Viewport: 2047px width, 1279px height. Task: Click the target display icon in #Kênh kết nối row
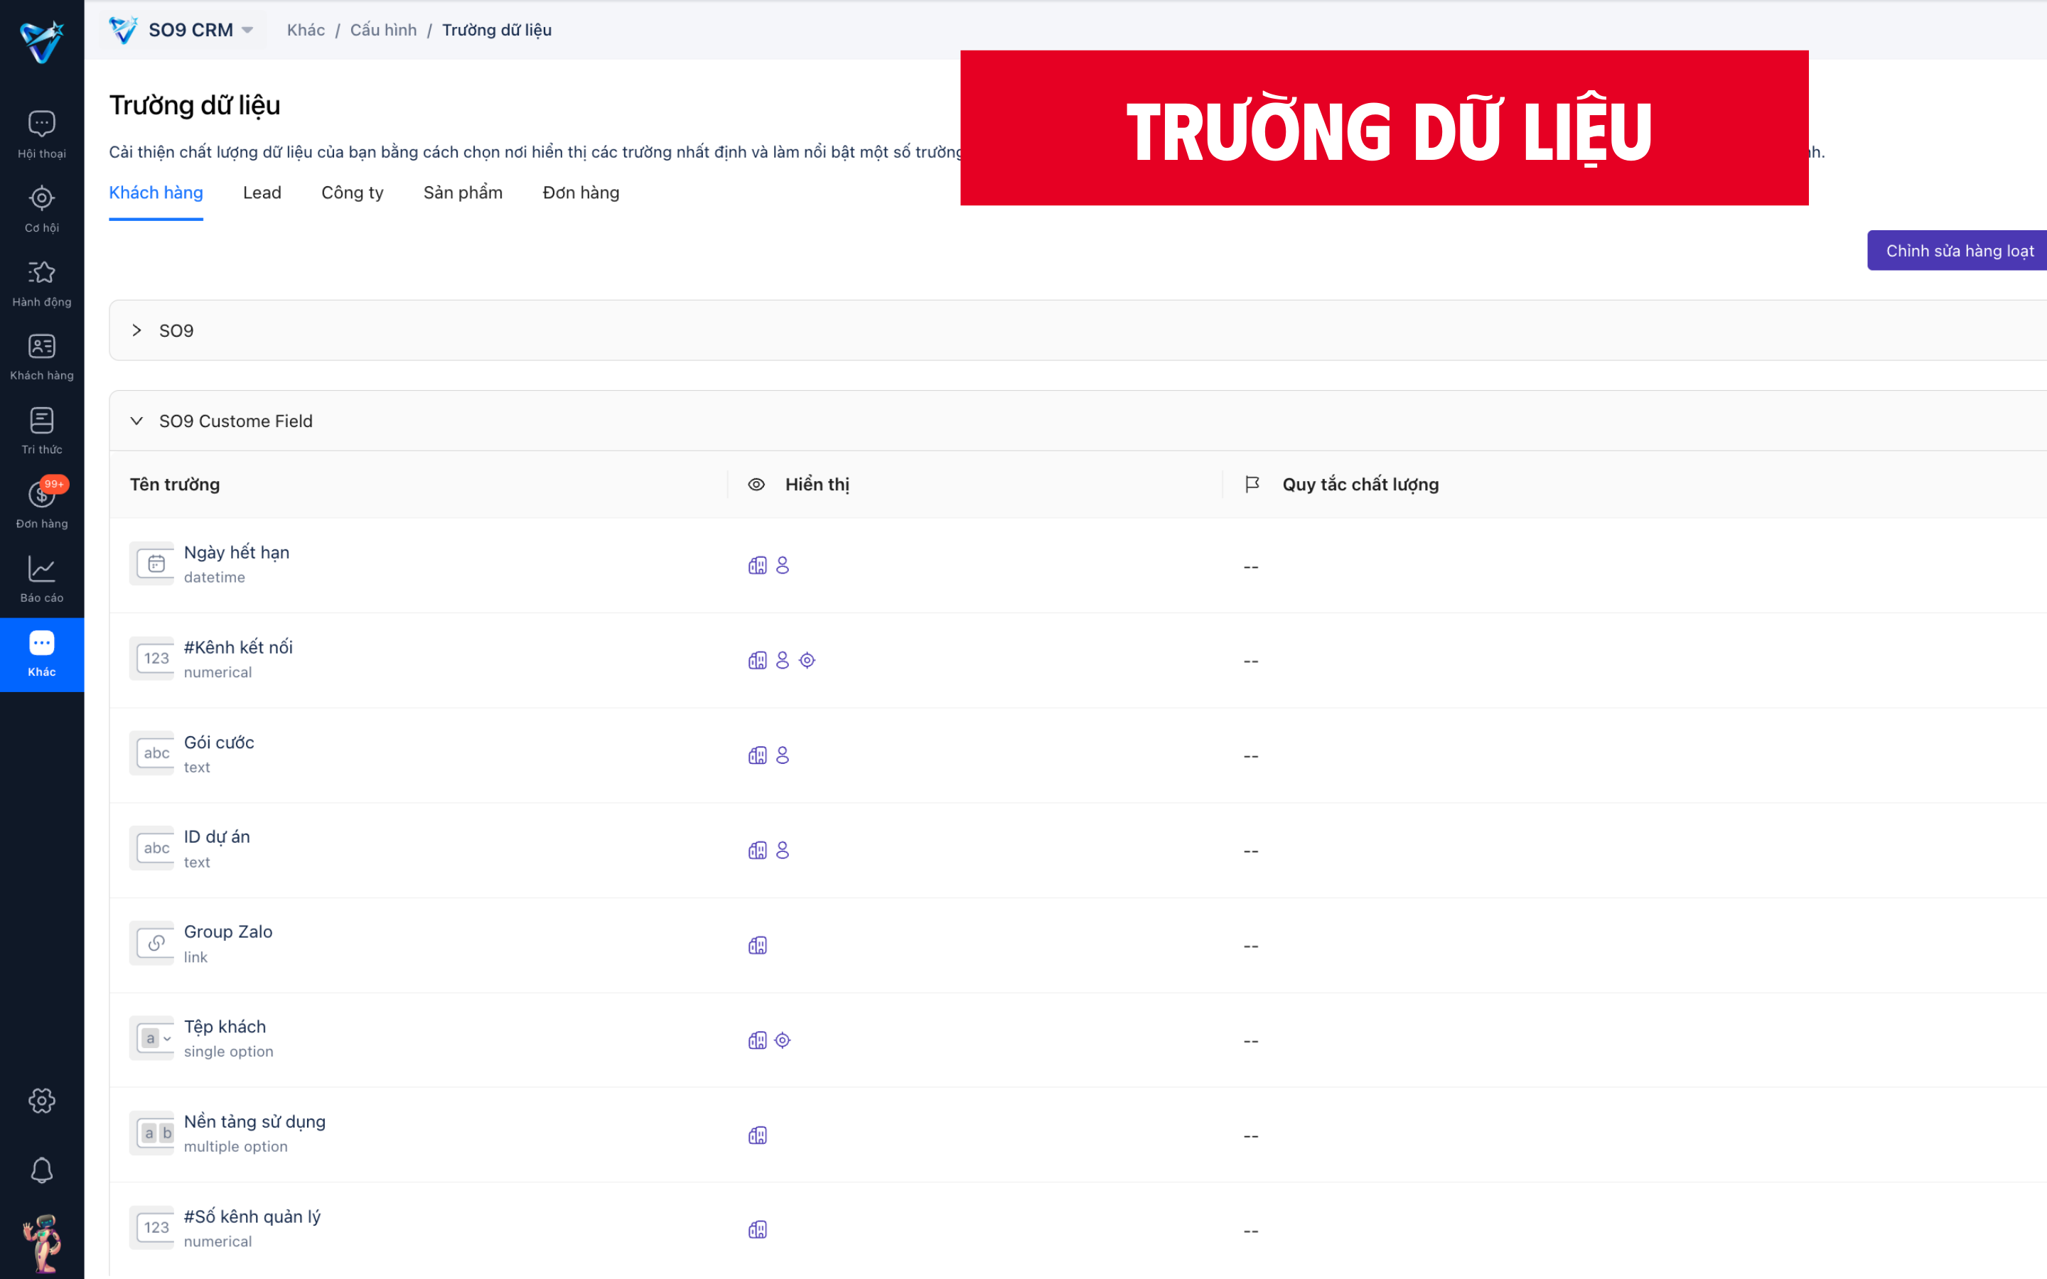tap(807, 661)
